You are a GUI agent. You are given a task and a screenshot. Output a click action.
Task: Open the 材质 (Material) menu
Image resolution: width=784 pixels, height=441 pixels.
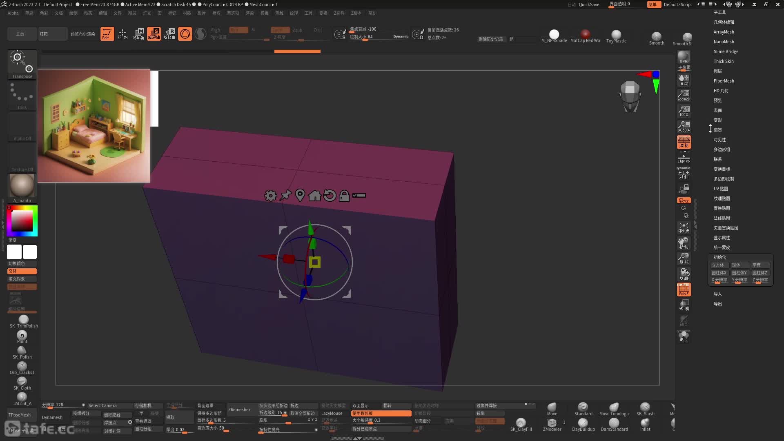click(187, 13)
